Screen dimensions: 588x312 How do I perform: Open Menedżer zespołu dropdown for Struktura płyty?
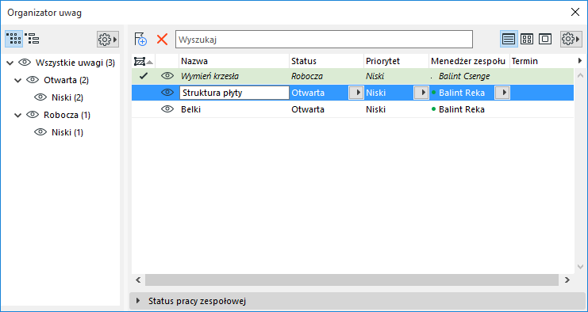502,93
